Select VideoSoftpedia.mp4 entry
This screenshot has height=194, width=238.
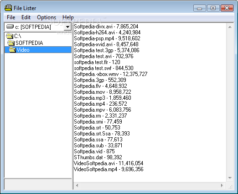coord(109,169)
